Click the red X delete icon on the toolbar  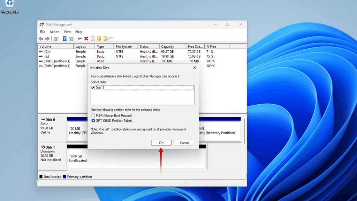click(86, 38)
